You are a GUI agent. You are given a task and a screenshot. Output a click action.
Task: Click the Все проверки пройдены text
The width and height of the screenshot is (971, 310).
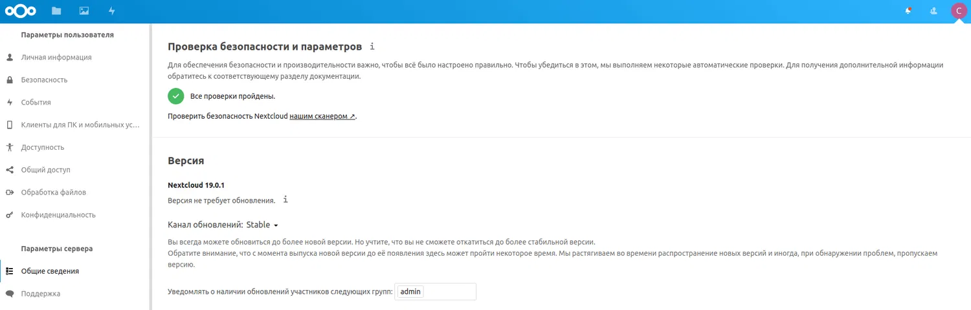(x=232, y=96)
